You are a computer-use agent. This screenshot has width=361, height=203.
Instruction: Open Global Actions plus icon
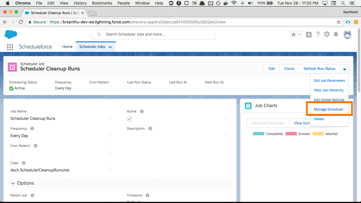pyautogui.click(x=309, y=34)
